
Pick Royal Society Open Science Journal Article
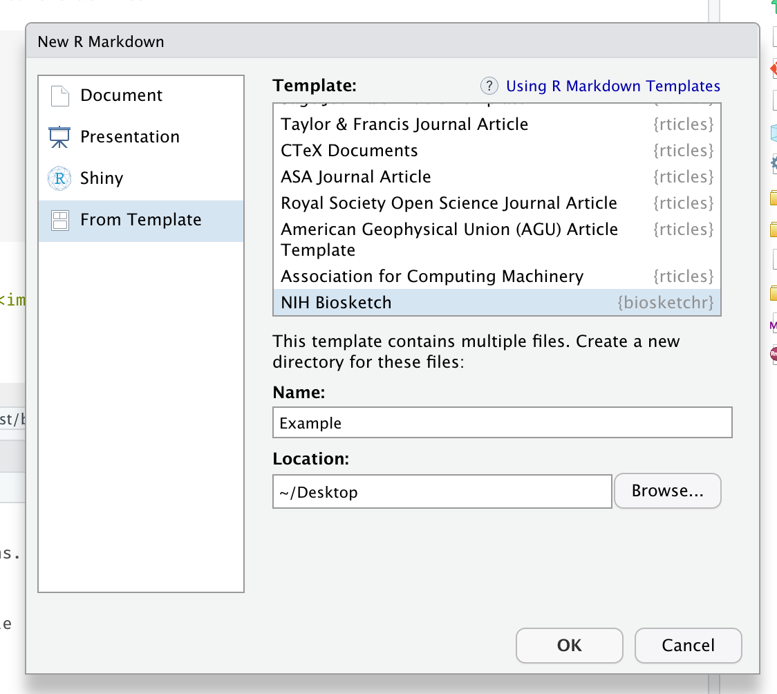(x=497, y=203)
